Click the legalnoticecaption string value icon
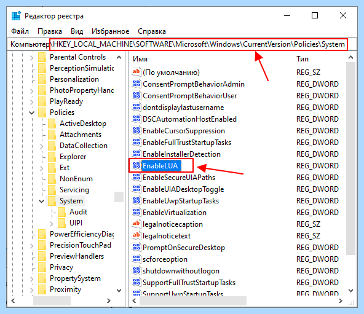 click(x=136, y=224)
